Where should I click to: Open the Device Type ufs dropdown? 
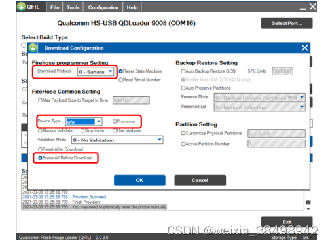click(x=84, y=122)
